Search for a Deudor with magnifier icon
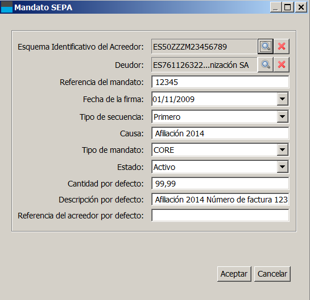 click(x=266, y=64)
